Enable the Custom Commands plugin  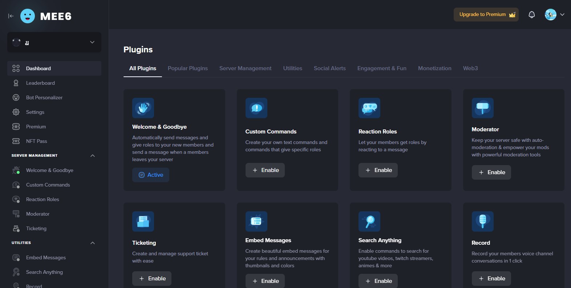tap(265, 170)
